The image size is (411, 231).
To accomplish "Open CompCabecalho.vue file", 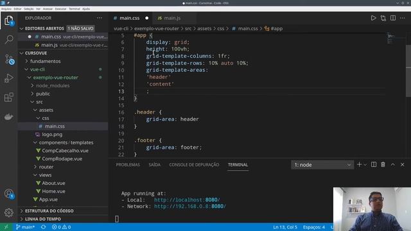I will pyautogui.click(x=65, y=150).
